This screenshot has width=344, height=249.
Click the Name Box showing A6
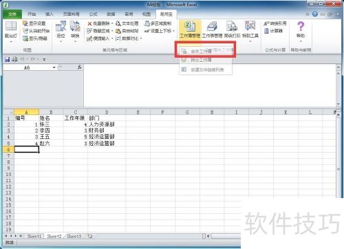(27, 67)
